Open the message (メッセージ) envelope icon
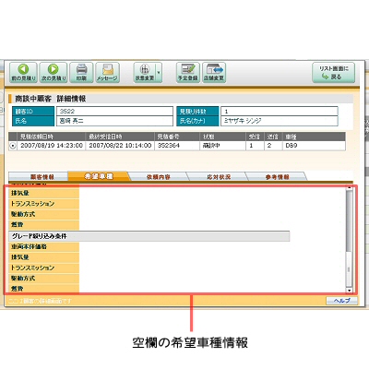This screenshot has width=369, height=369. 107,73
